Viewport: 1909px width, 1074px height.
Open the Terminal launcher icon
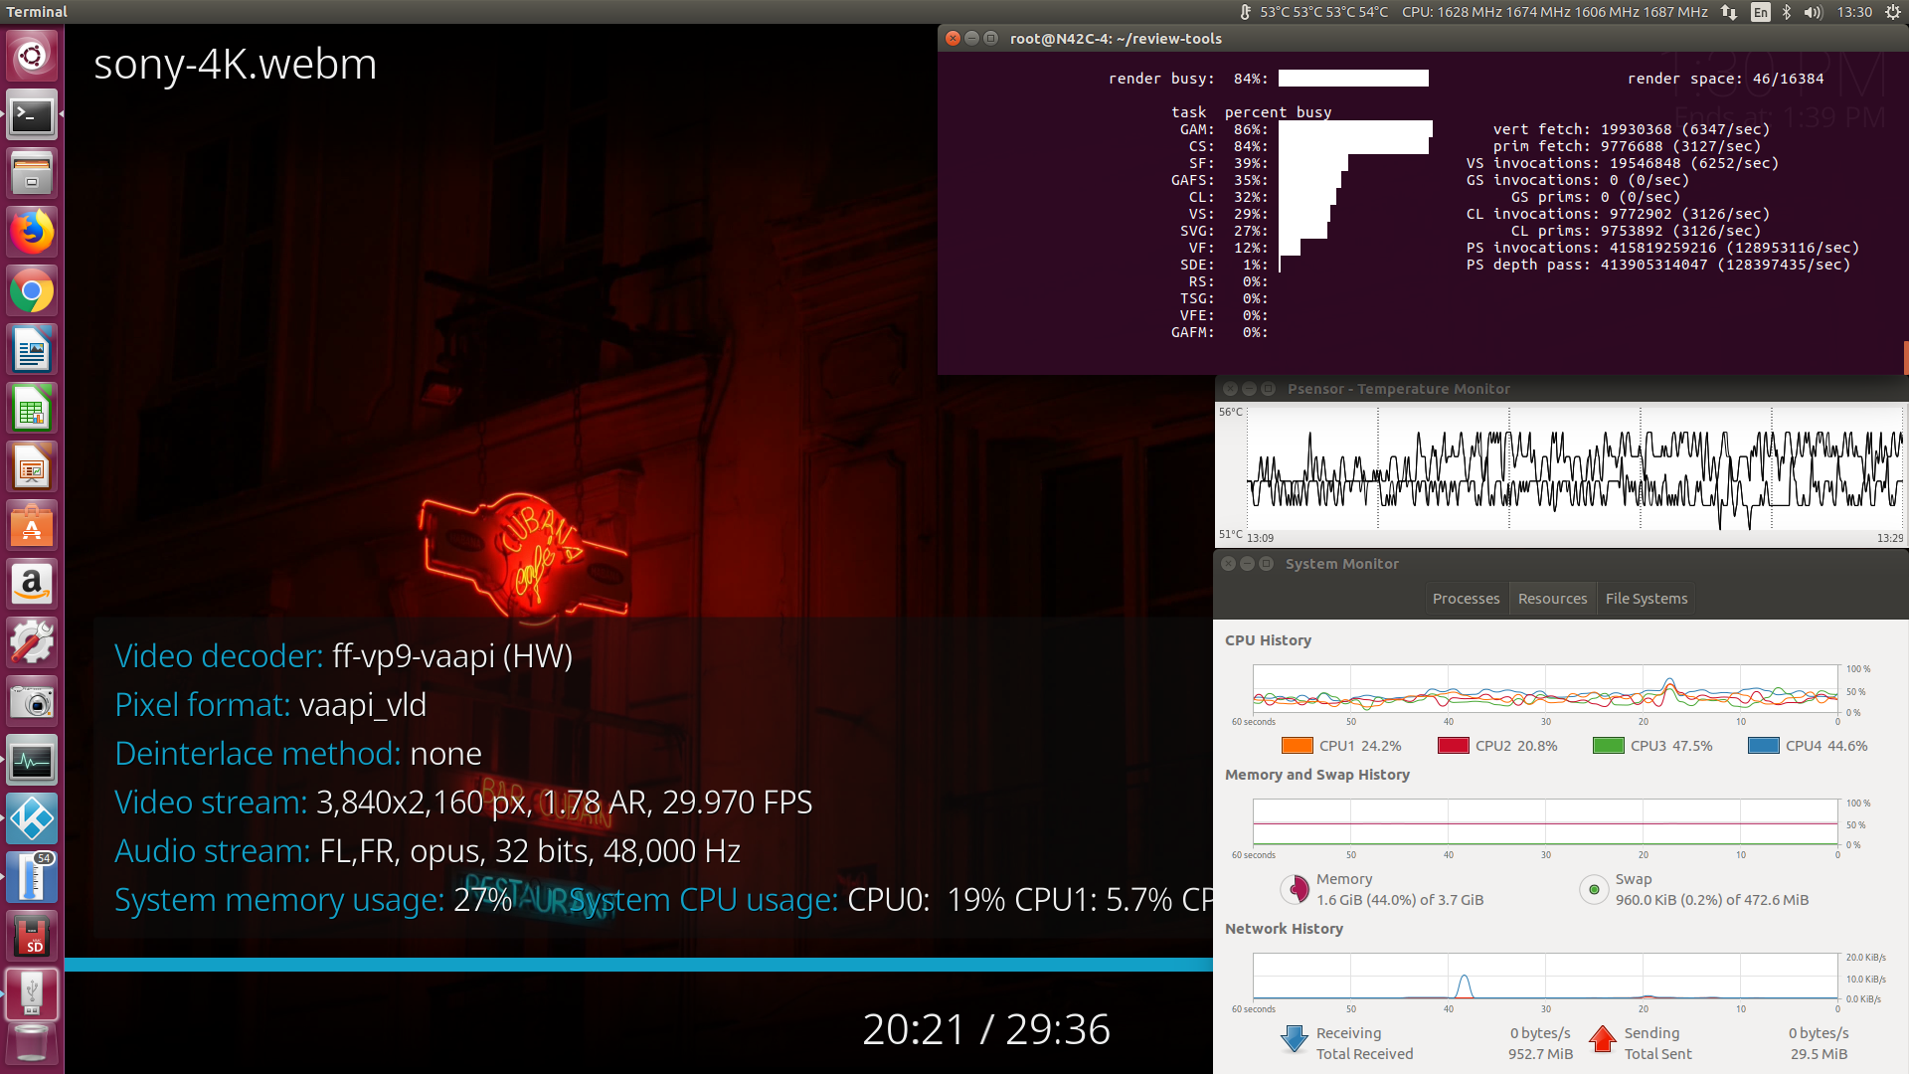coord(32,114)
